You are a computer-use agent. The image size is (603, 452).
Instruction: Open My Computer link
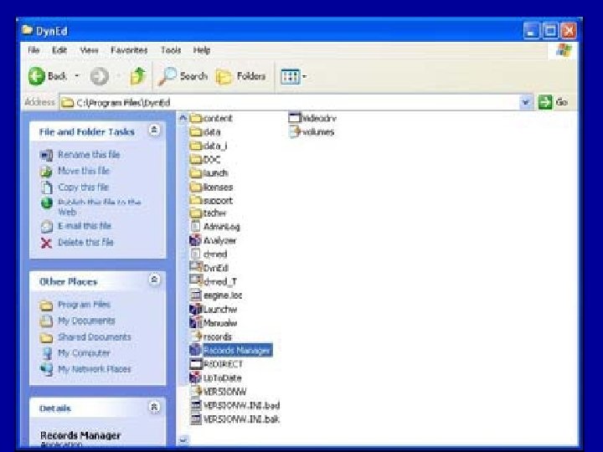(84, 353)
